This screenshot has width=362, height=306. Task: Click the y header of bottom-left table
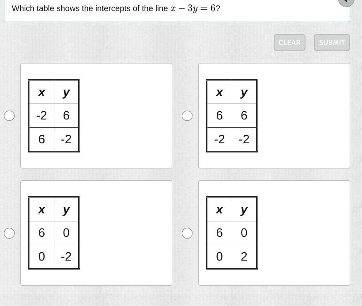[x=66, y=209]
